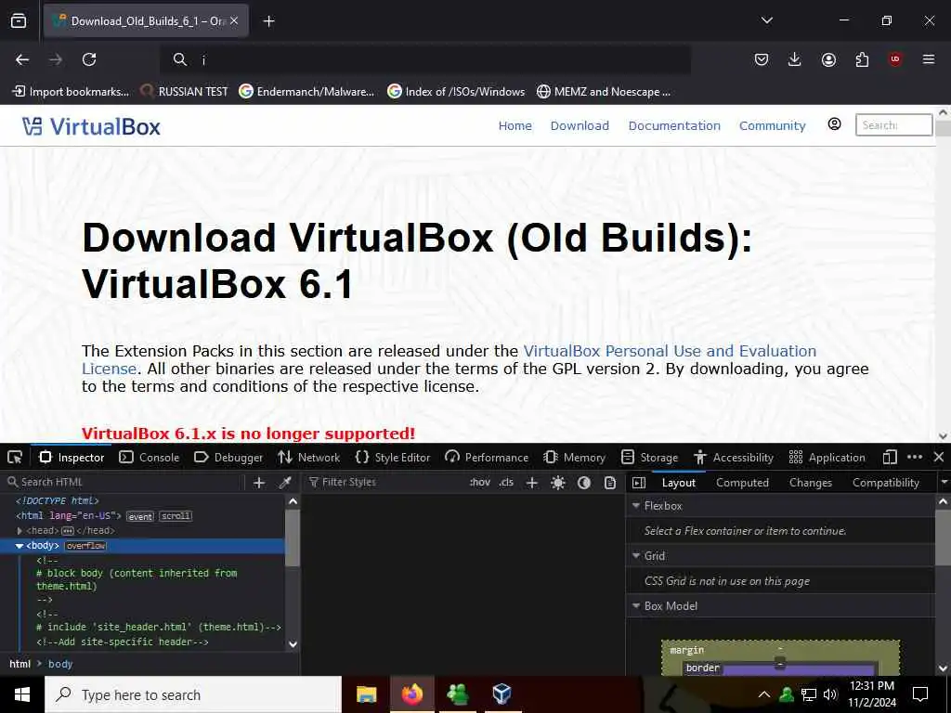Collapse the Grid section
951x713 pixels.
(636, 555)
